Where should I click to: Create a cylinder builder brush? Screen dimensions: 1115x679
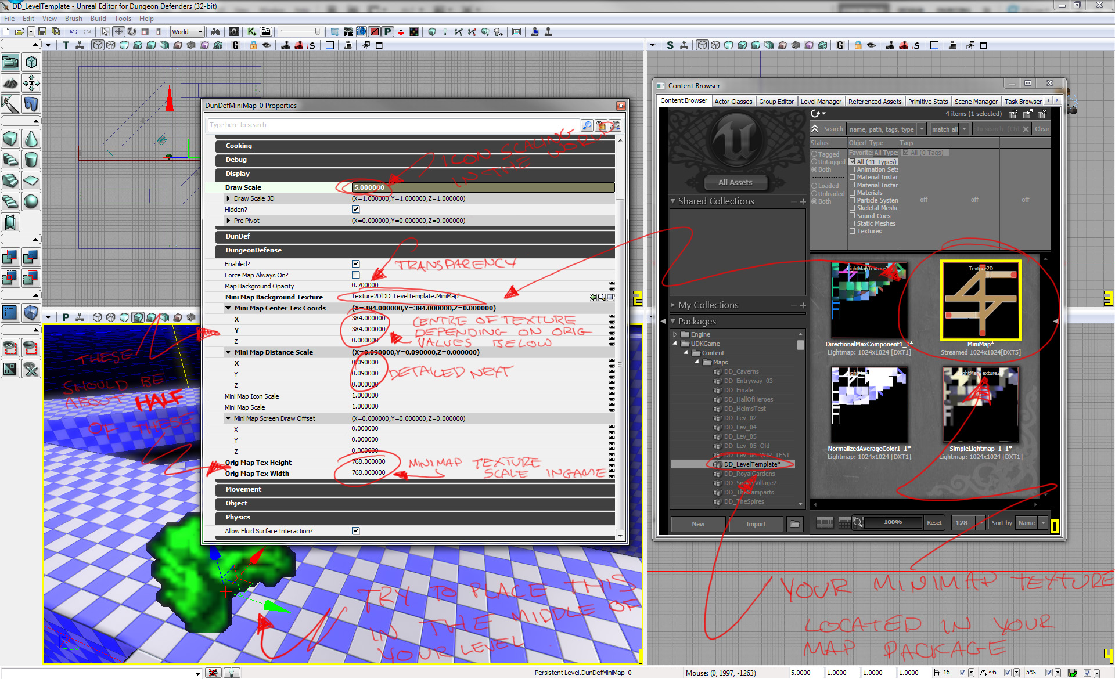pyautogui.click(x=31, y=160)
